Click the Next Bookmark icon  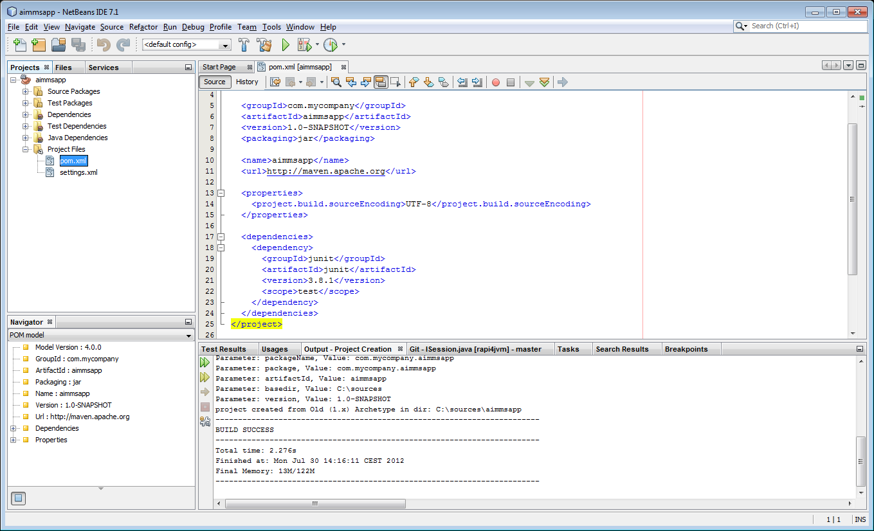pyautogui.click(x=428, y=82)
